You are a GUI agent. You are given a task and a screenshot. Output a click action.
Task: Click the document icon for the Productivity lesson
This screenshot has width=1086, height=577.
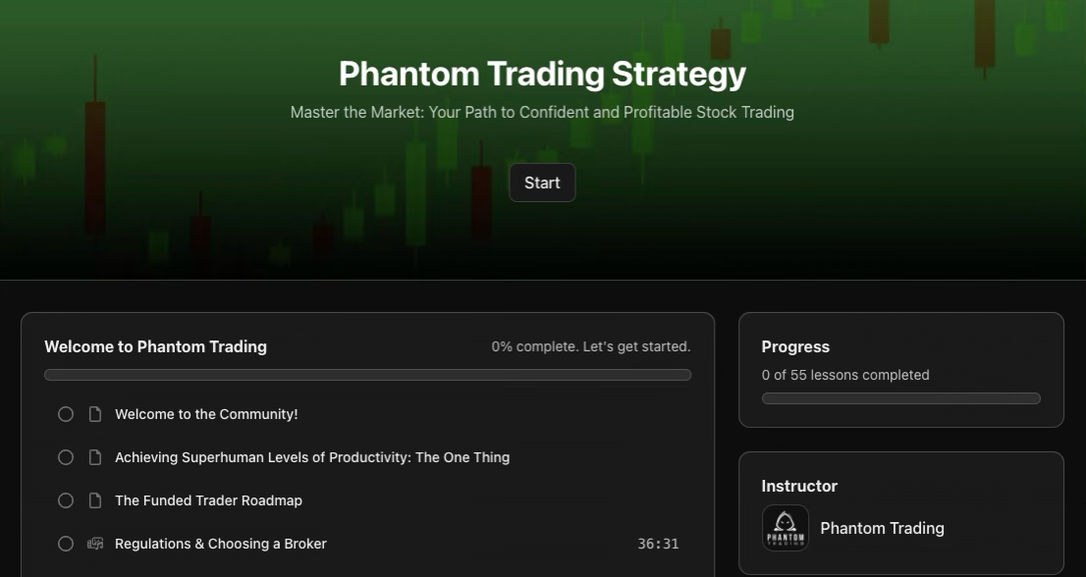pos(94,457)
